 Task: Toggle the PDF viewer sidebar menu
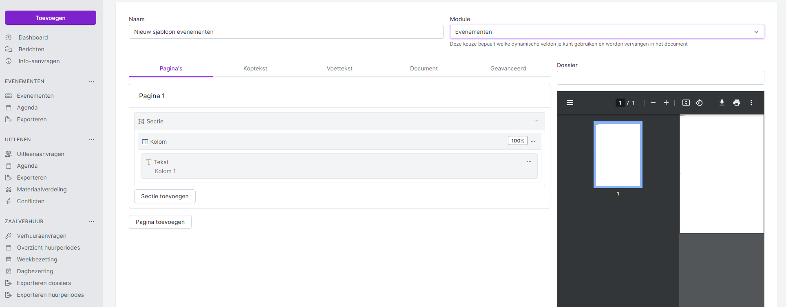(x=570, y=103)
